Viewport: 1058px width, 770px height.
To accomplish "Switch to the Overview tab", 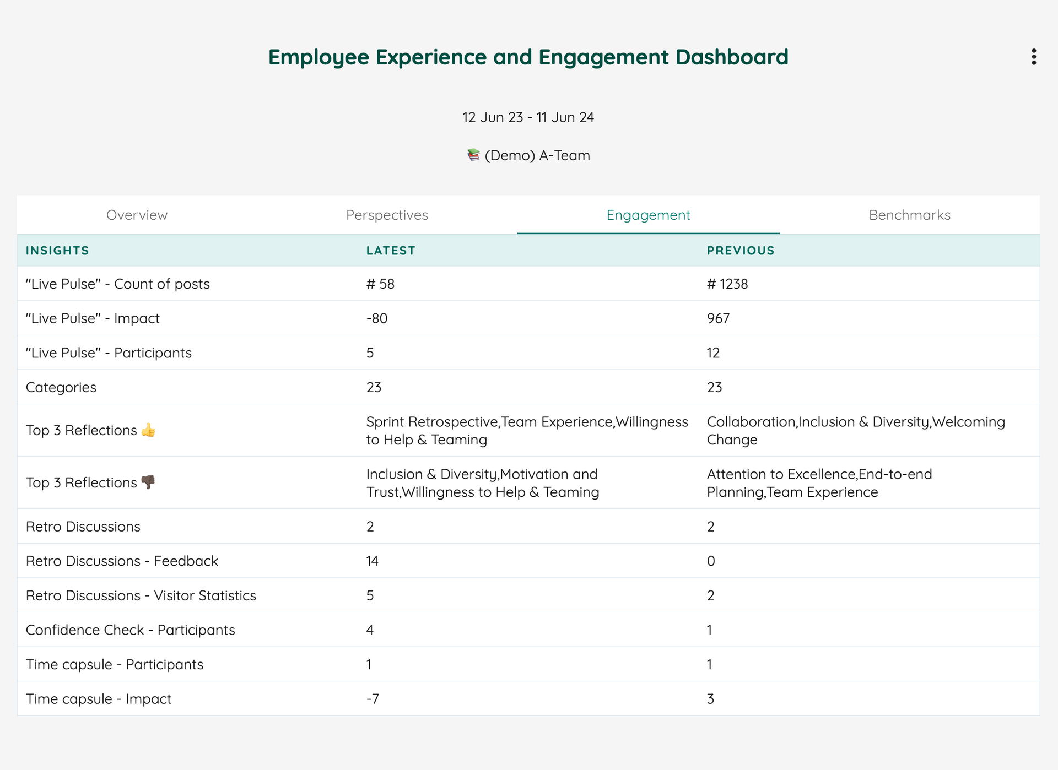I will (x=137, y=215).
